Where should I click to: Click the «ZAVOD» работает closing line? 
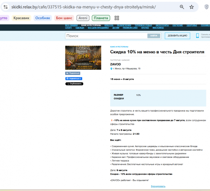tap(129, 180)
